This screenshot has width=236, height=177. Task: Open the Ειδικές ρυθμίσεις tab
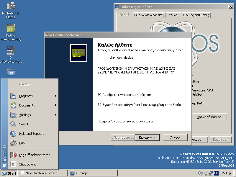click(196, 15)
